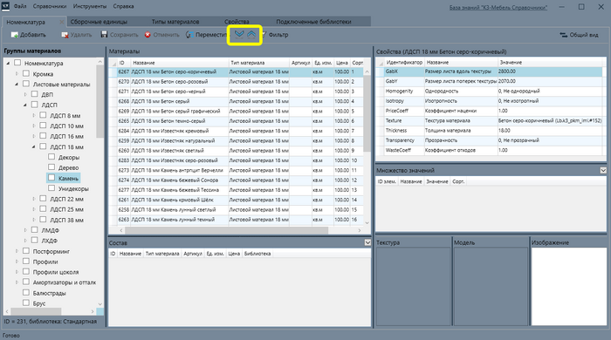Switch to the Свойства tab
The width and height of the screenshot is (611, 340).
tap(237, 22)
